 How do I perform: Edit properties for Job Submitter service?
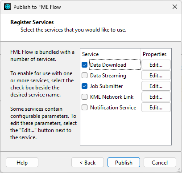click(156, 86)
